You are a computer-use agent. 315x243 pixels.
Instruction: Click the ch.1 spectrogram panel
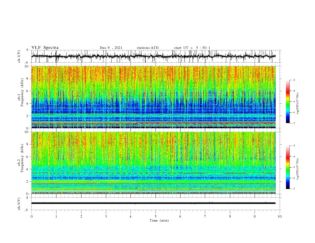tap(153, 97)
